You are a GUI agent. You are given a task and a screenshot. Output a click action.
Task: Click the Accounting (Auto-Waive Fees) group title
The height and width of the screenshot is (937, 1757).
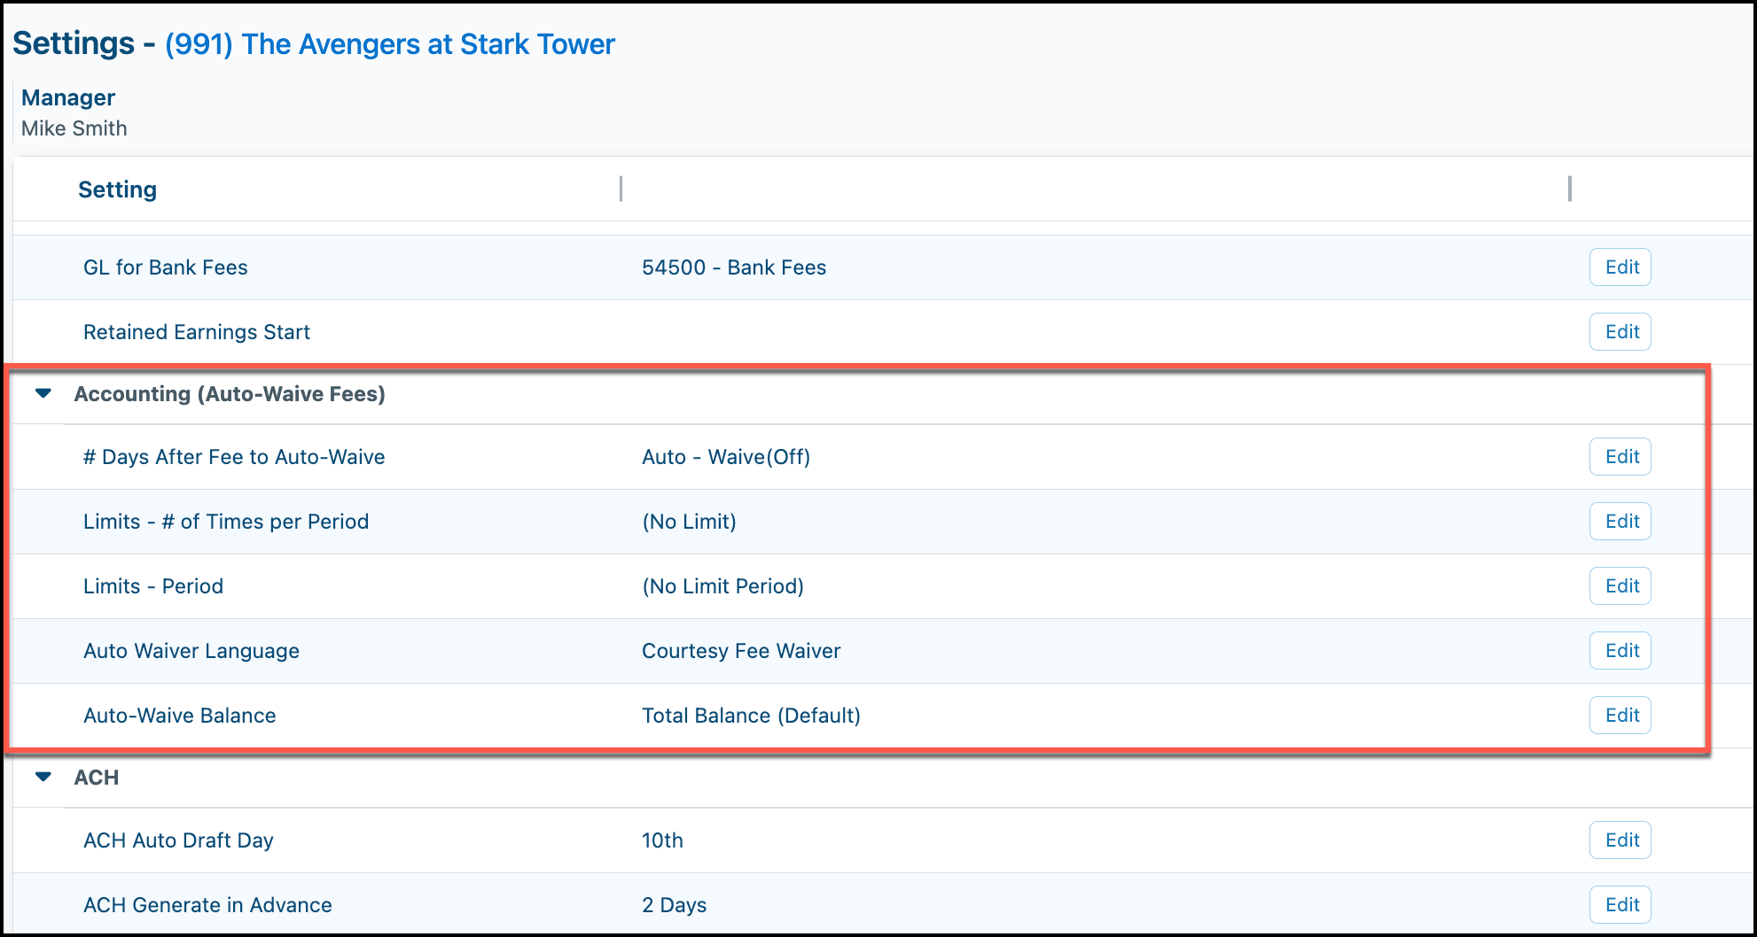pos(230,394)
